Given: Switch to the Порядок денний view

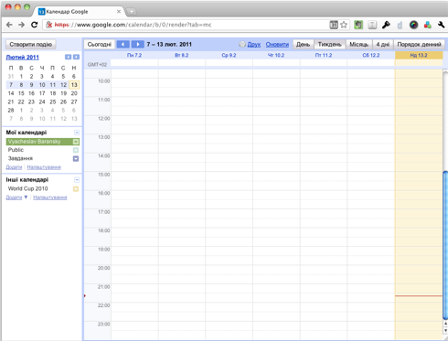Looking at the screenshot, I should point(419,45).
